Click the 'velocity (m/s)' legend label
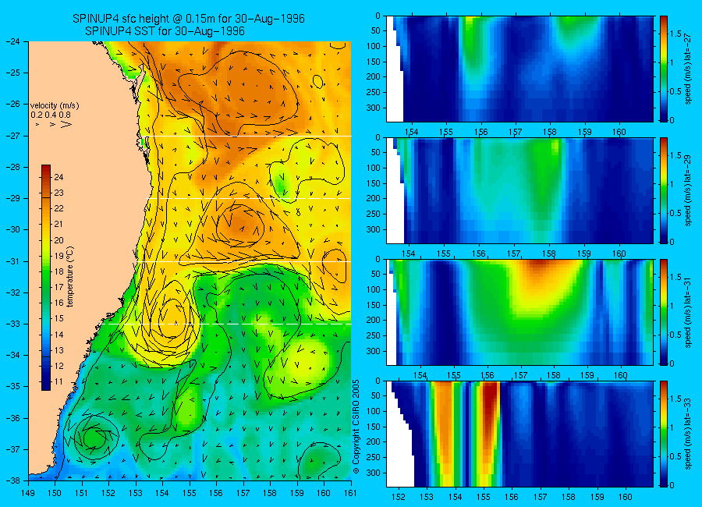Viewport: 702px width, 507px height. (55, 106)
